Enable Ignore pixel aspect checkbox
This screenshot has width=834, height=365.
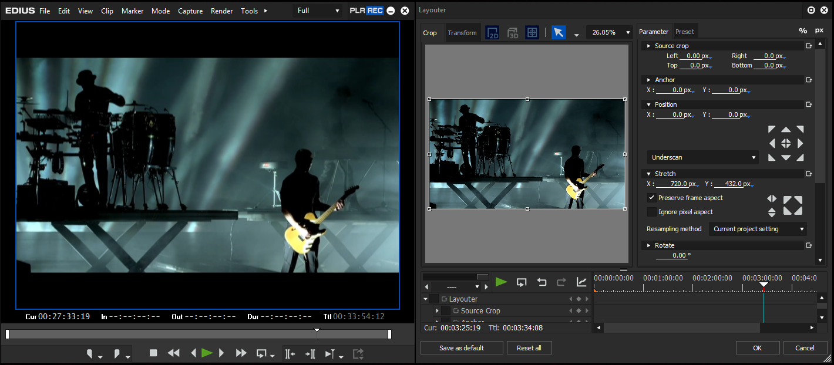point(651,212)
